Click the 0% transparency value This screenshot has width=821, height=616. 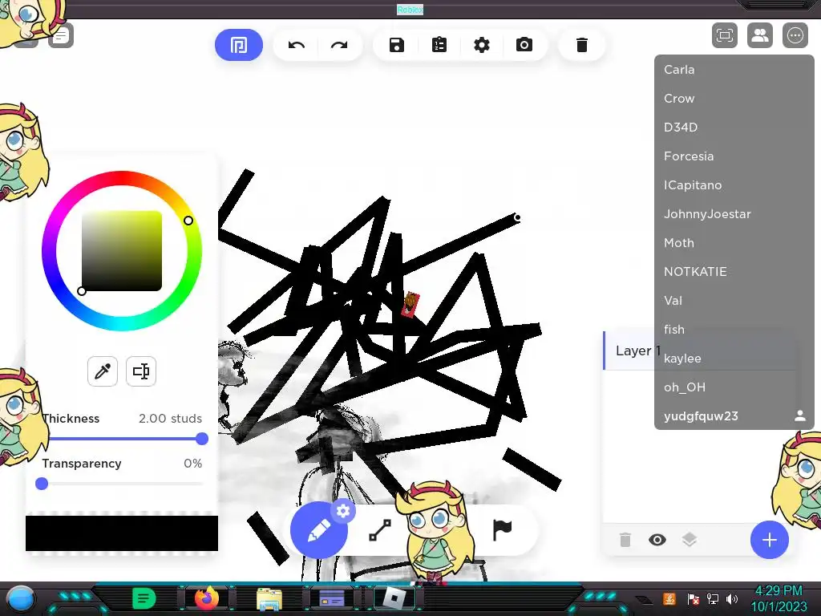point(192,464)
